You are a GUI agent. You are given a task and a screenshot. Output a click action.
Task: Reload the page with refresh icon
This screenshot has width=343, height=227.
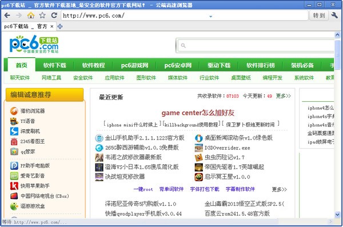click(x=54, y=15)
